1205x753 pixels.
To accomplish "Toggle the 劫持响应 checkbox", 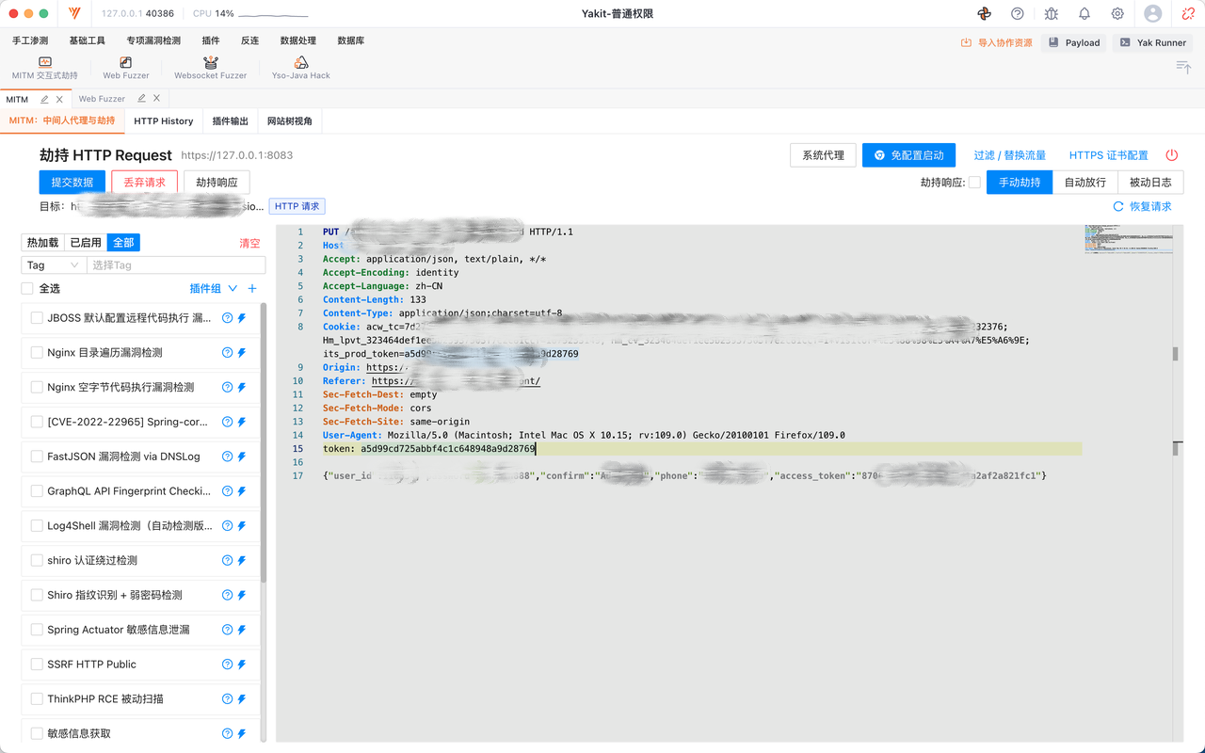I will (974, 183).
